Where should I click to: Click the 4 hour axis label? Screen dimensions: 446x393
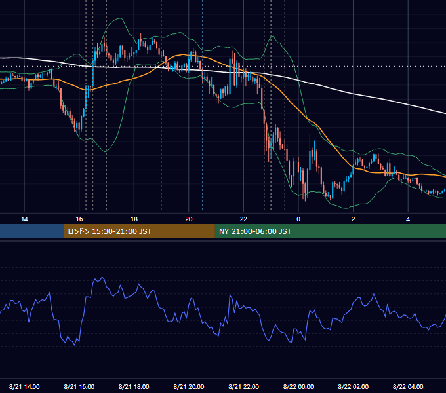[x=408, y=219]
